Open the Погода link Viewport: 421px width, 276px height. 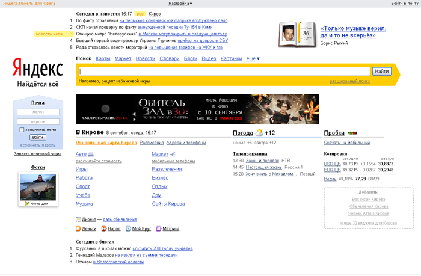[x=243, y=133]
